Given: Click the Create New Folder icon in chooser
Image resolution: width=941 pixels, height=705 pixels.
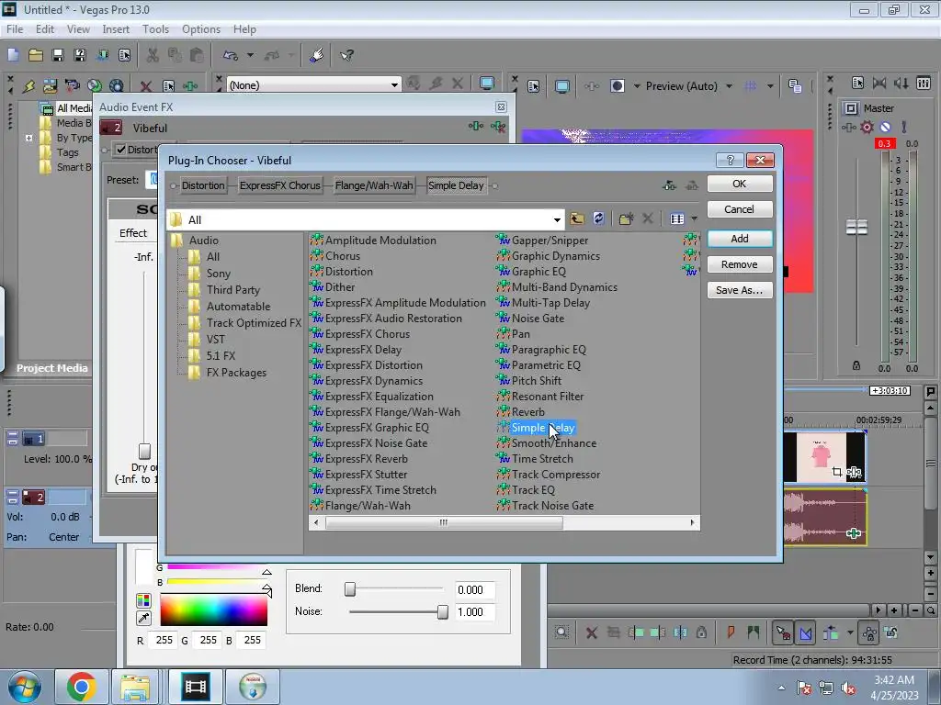Looking at the screenshot, I should pyautogui.click(x=626, y=218).
